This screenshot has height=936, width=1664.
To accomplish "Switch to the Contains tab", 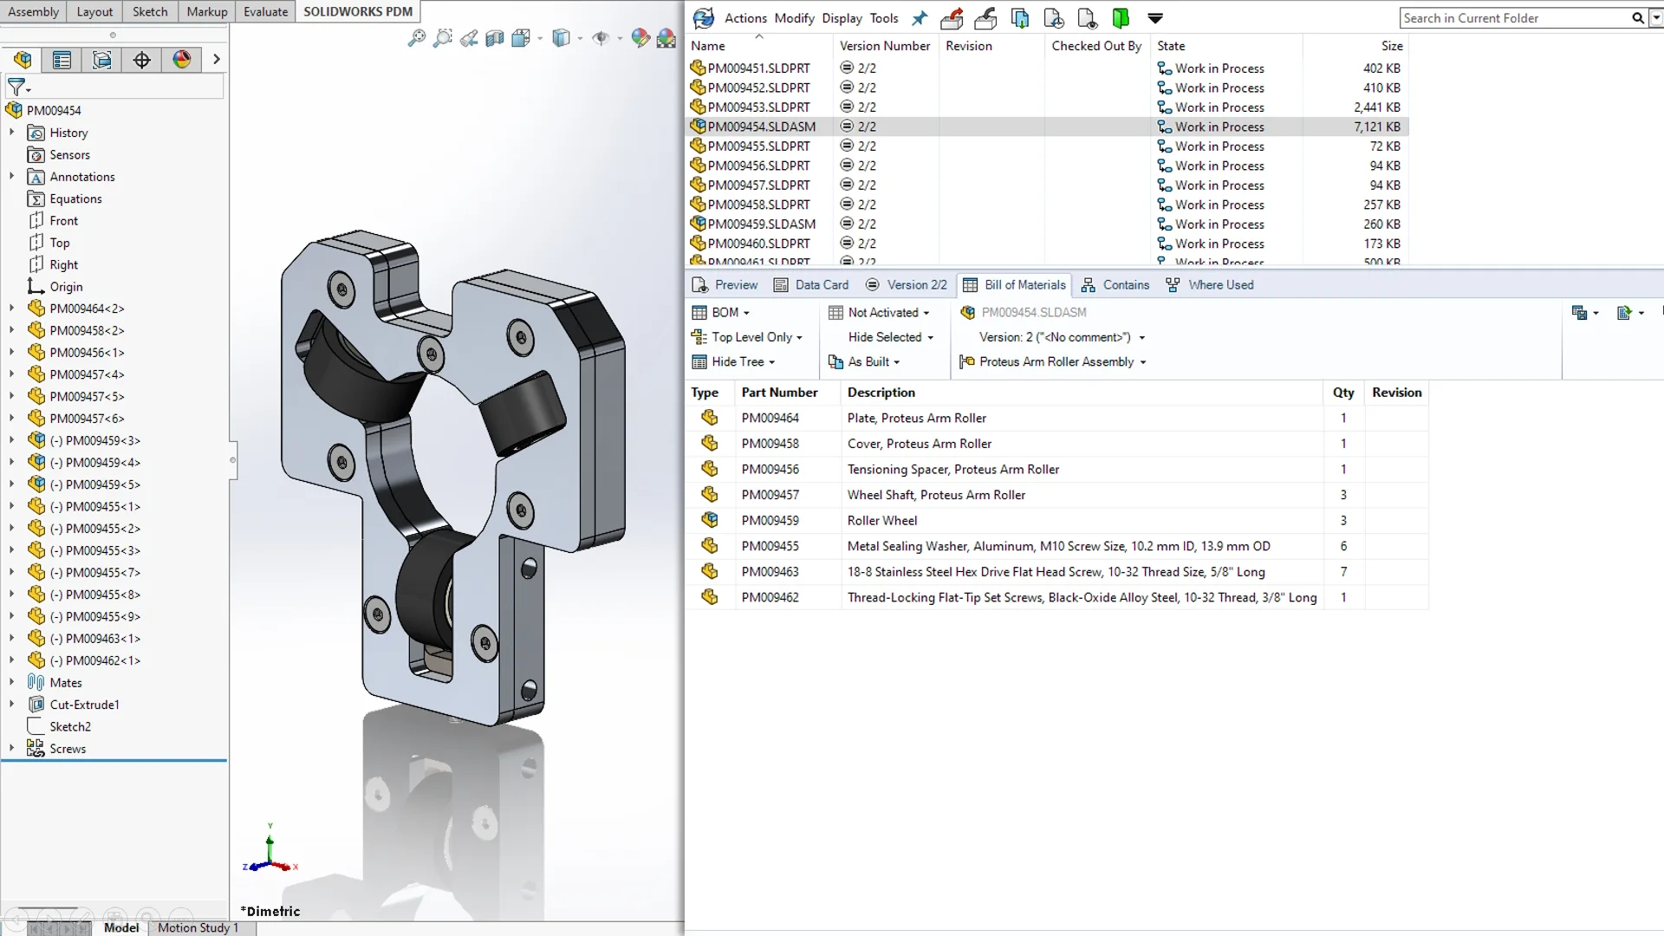I will tap(1115, 284).
